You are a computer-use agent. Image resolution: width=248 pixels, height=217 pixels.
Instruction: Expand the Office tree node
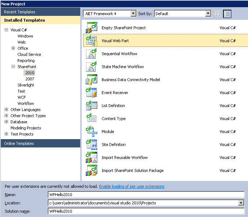tap(13, 48)
